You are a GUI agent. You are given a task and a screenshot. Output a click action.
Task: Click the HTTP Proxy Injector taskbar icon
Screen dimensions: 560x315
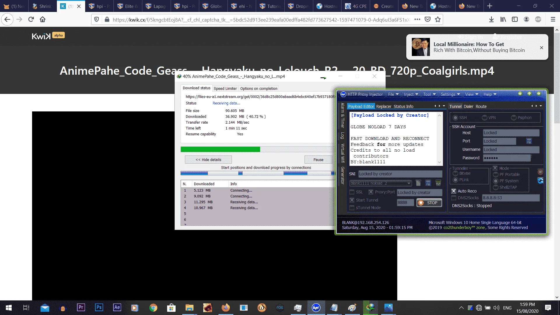316,308
